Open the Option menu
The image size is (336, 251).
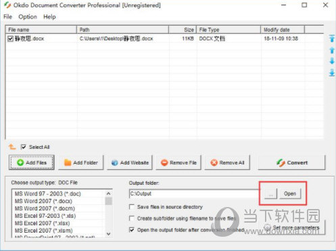coord(28,17)
